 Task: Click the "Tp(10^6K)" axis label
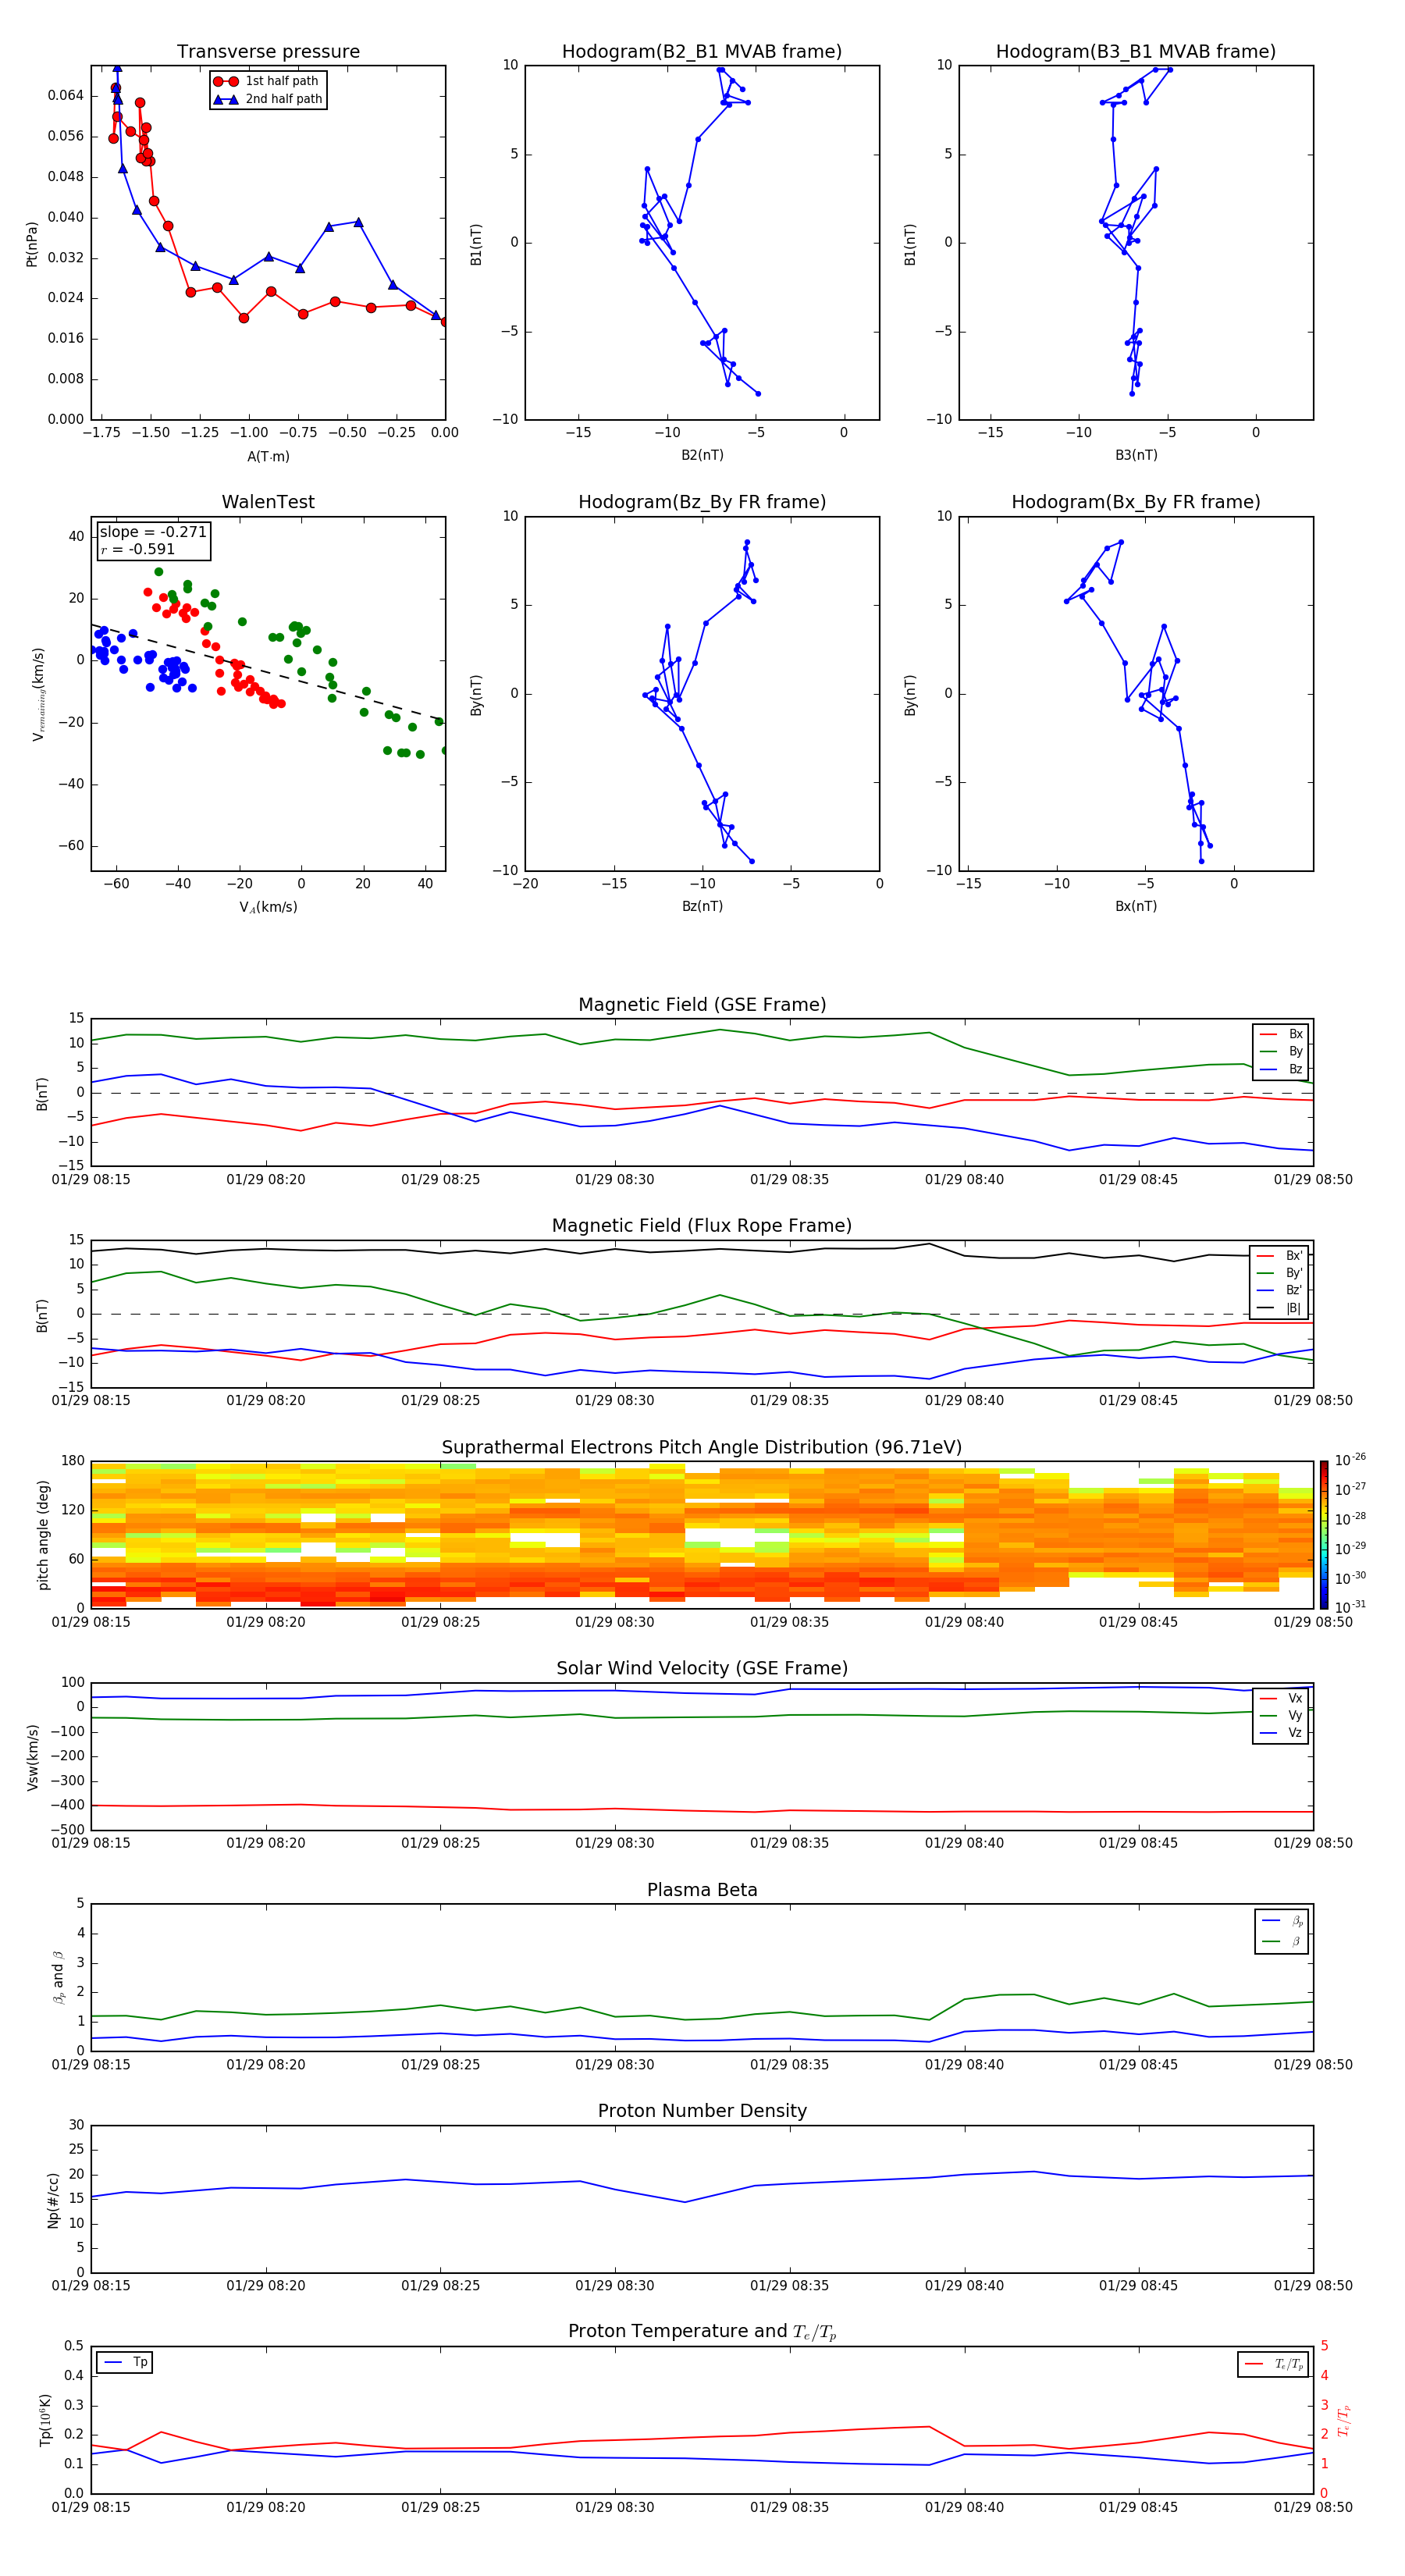(45, 2421)
